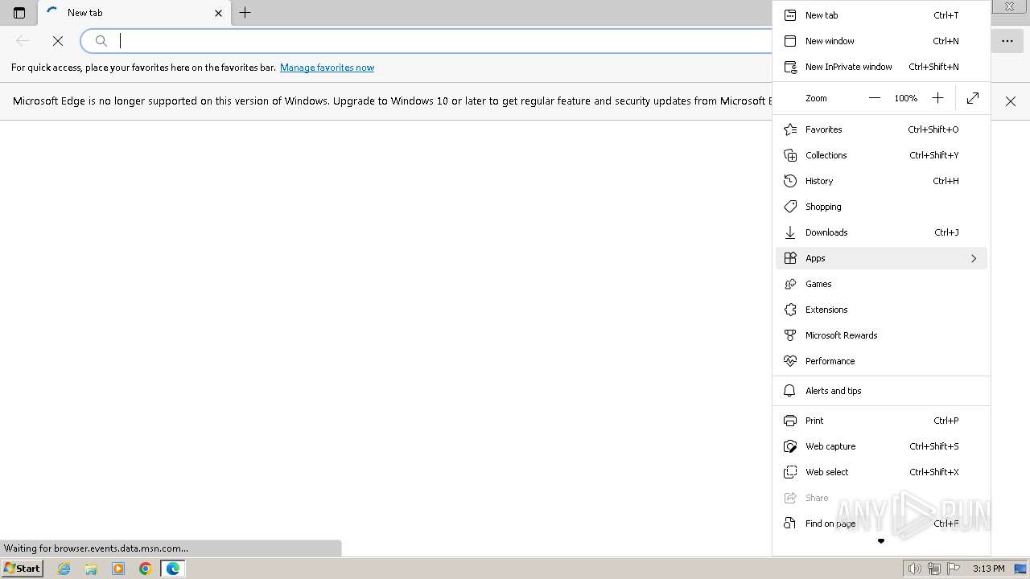
Task: Open Downloads from the menu
Action: [881, 232]
